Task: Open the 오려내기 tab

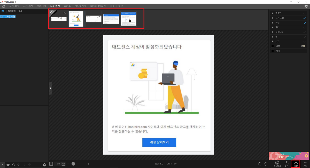Action: click(42, 6)
